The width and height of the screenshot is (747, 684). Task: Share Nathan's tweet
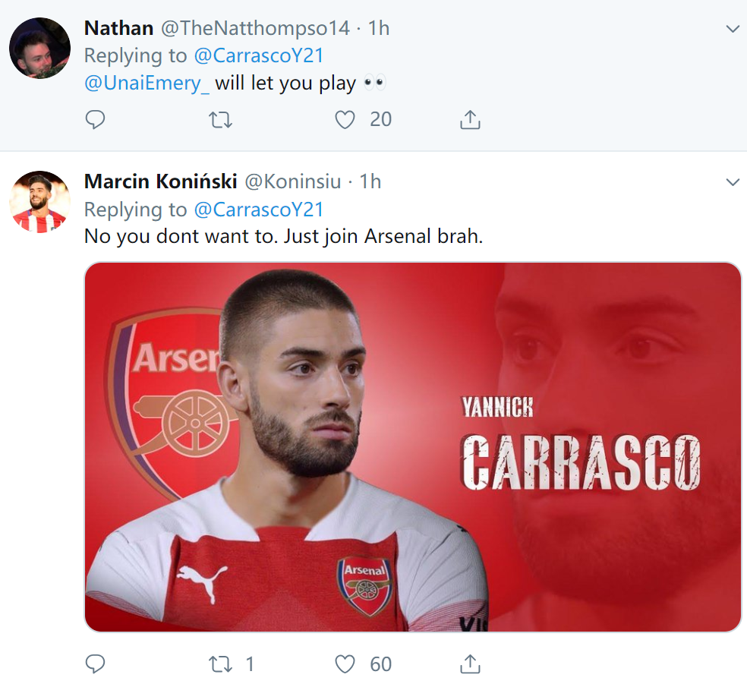point(470,119)
